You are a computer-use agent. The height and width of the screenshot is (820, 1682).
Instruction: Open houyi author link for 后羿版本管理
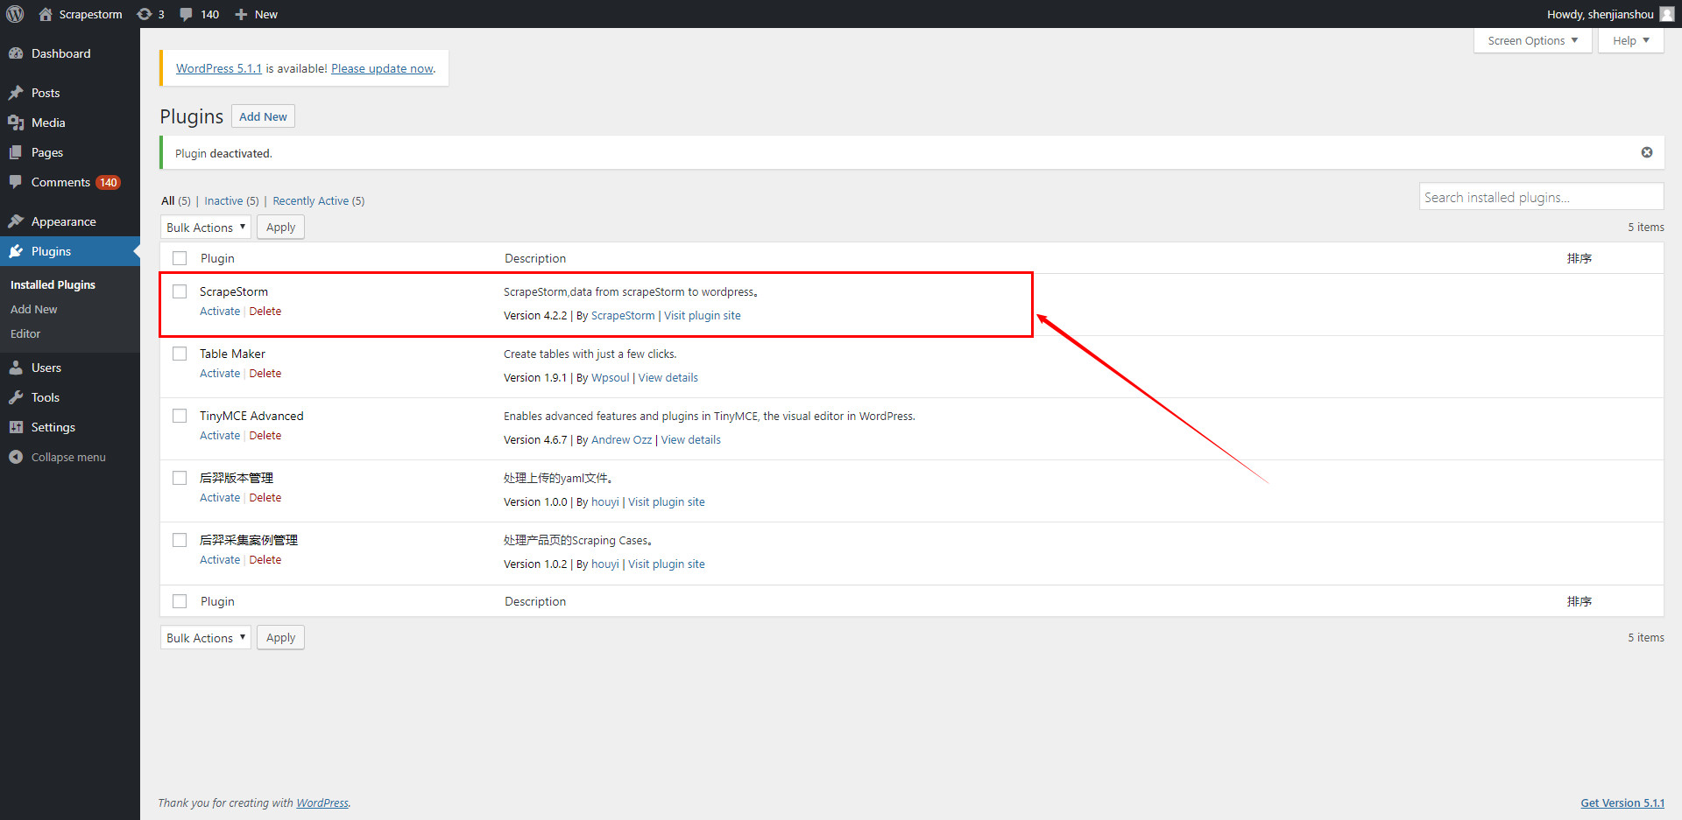[605, 502]
